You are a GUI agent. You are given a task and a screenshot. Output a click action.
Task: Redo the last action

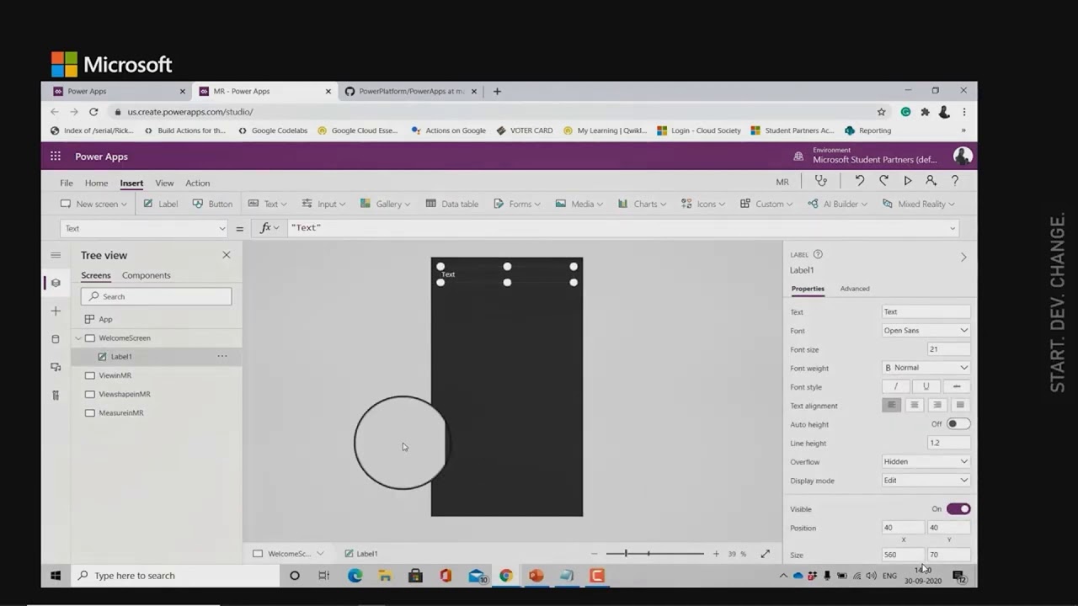[883, 181]
